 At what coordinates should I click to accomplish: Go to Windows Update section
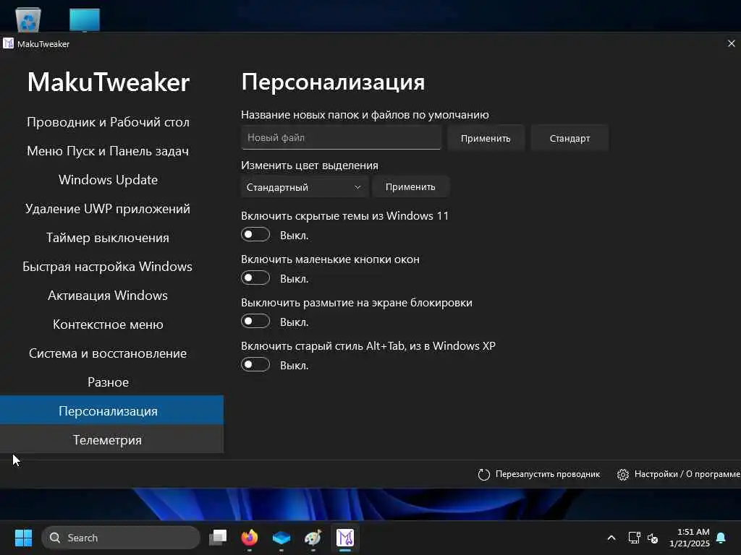point(109,180)
